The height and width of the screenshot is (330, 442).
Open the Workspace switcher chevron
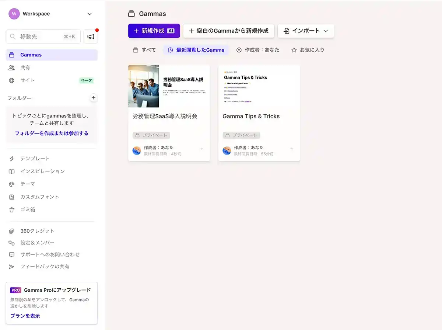tap(90, 14)
